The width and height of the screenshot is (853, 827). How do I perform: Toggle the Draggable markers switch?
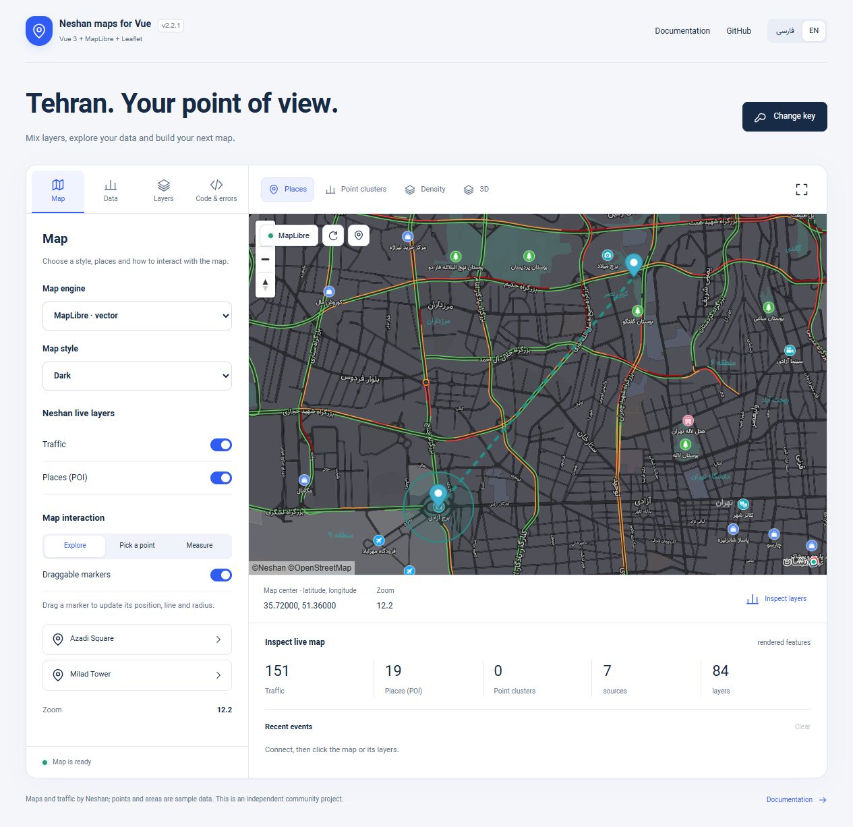tap(221, 575)
